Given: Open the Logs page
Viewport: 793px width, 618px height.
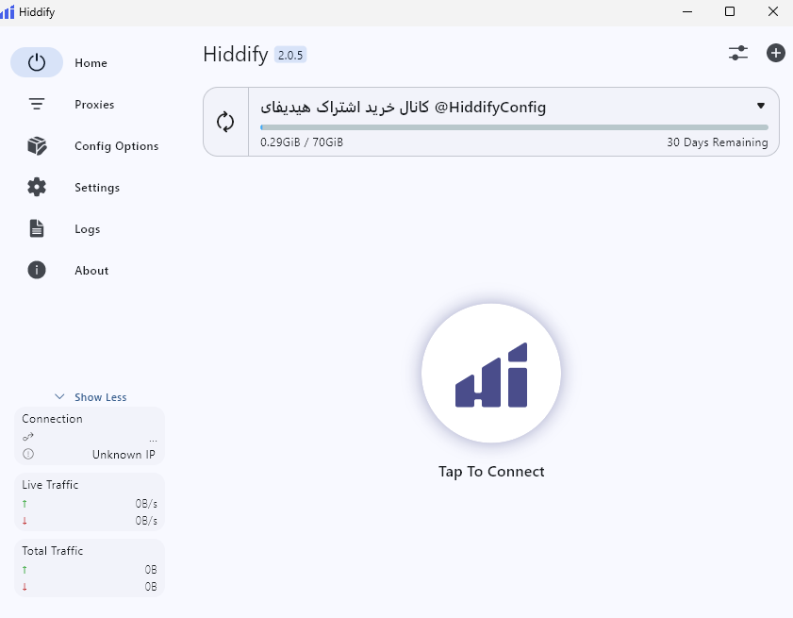Looking at the screenshot, I should point(87,229).
